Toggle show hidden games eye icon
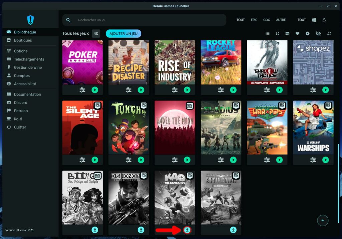Screen dimensions: 342x239 point(318,34)
